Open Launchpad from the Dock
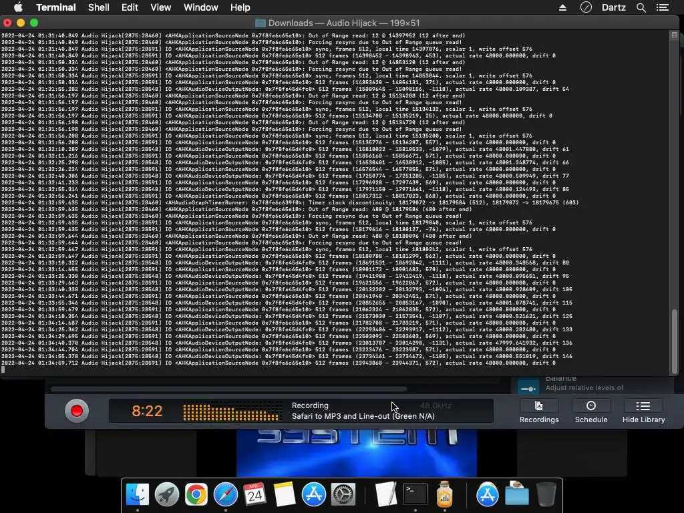Screen dimensions: 684x513 pos(166,495)
